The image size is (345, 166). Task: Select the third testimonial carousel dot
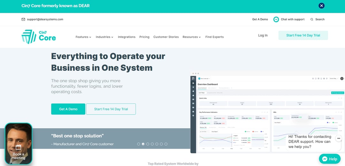tap(148, 144)
